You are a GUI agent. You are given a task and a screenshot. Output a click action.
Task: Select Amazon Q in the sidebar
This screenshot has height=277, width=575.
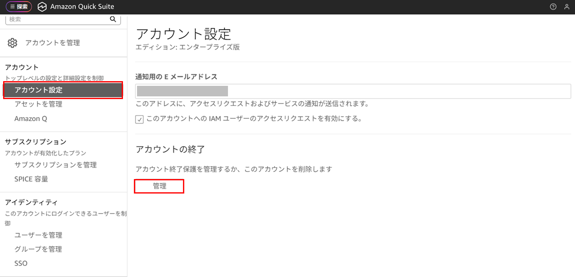pos(30,118)
